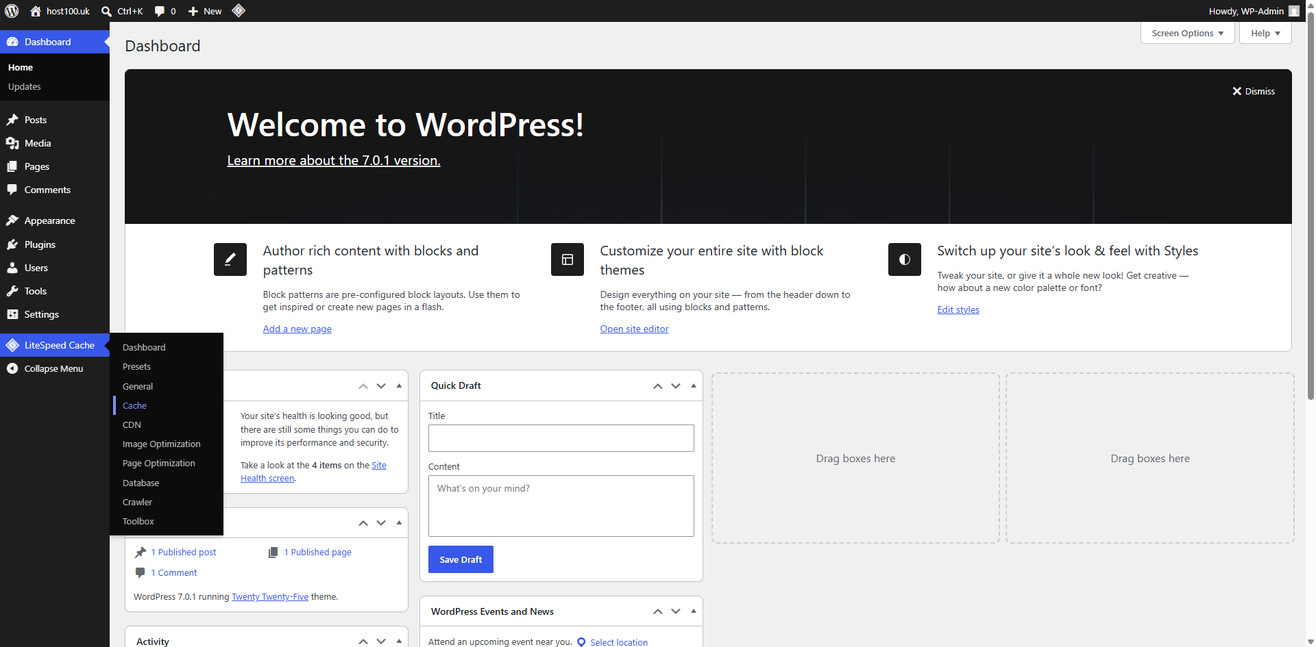Toggle Activity panel collapse
This screenshot has width=1316, height=647.
(x=399, y=642)
